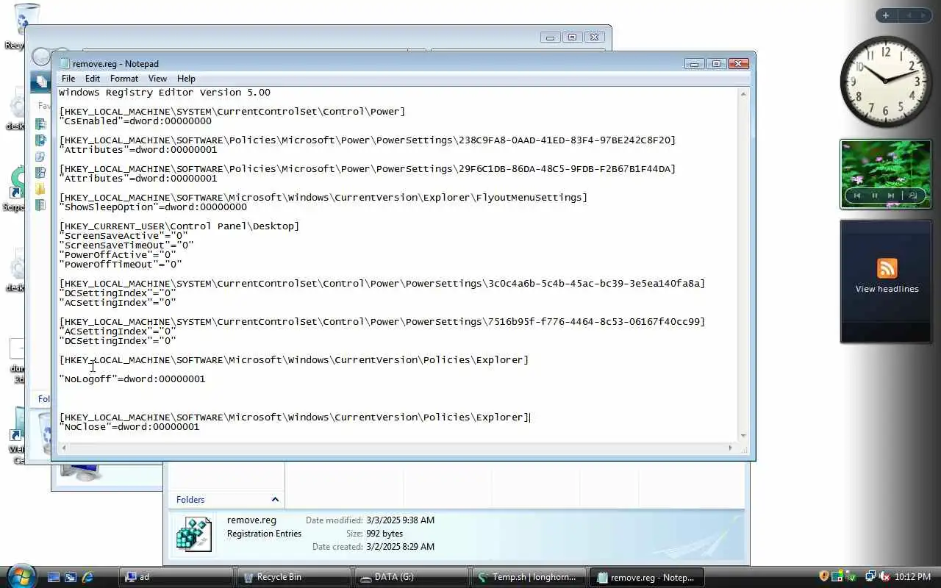The width and height of the screenshot is (941, 588).
Task: Click the network tray icon
Action: click(x=870, y=577)
